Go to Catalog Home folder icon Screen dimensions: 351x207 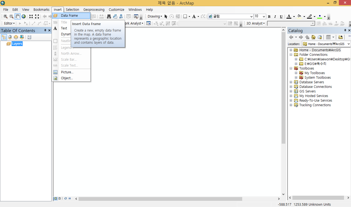[313, 37]
